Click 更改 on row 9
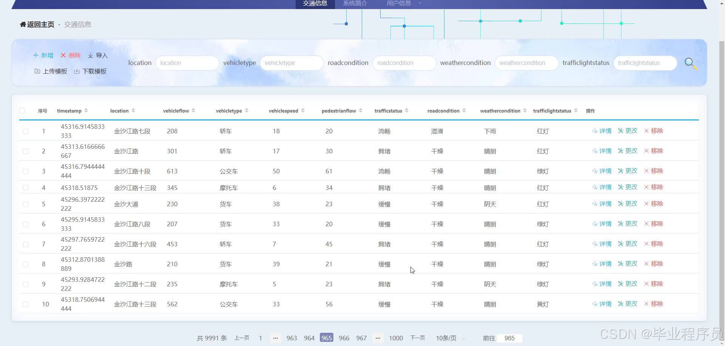Viewport: 725px width, 346px height. pyautogui.click(x=628, y=284)
